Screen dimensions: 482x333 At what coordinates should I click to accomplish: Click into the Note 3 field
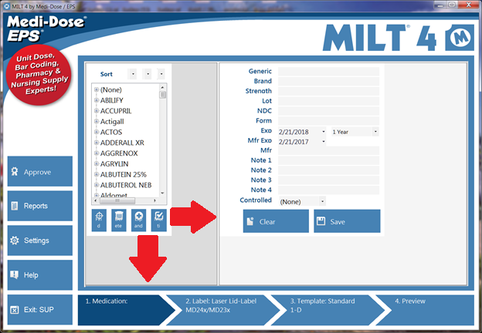(328, 180)
